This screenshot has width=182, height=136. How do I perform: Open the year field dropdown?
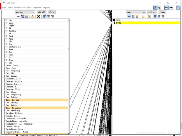coord(136,12)
